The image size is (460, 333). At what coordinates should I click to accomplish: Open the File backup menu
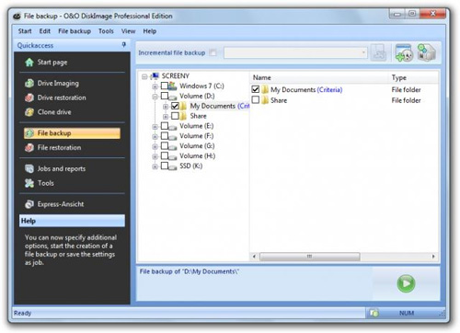(x=75, y=31)
